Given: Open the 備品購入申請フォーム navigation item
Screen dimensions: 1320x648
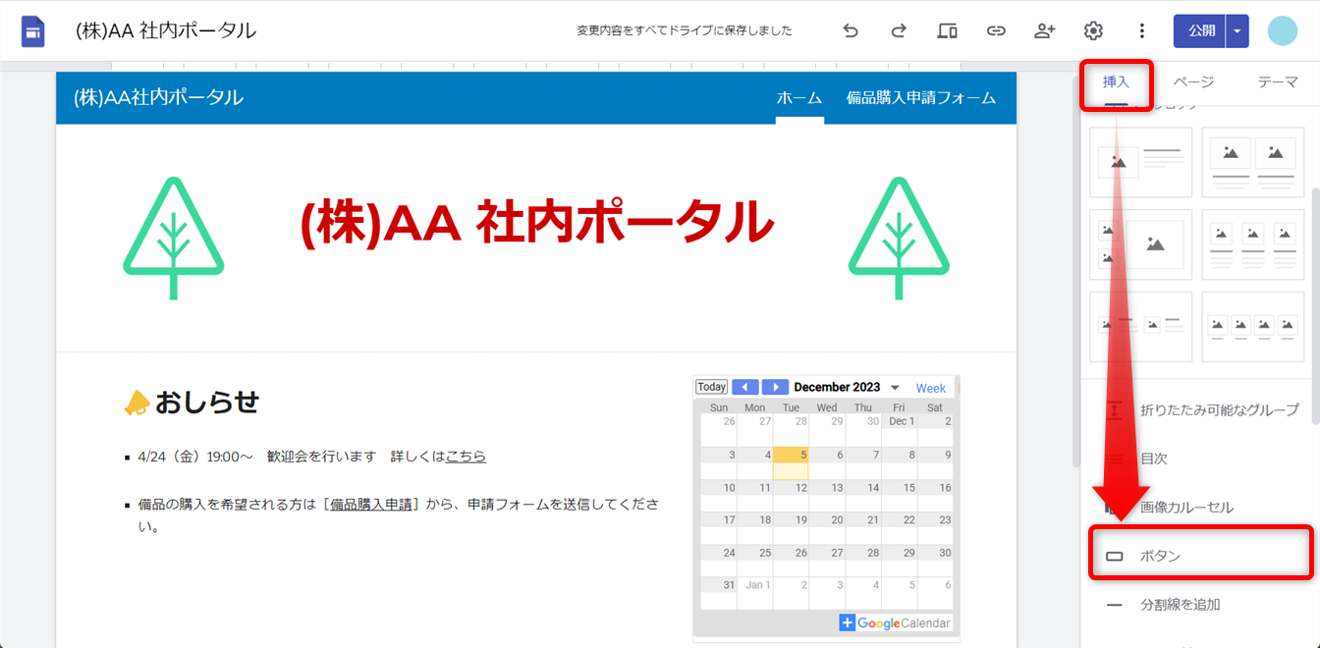Looking at the screenshot, I should pyautogui.click(x=920, y=98).
